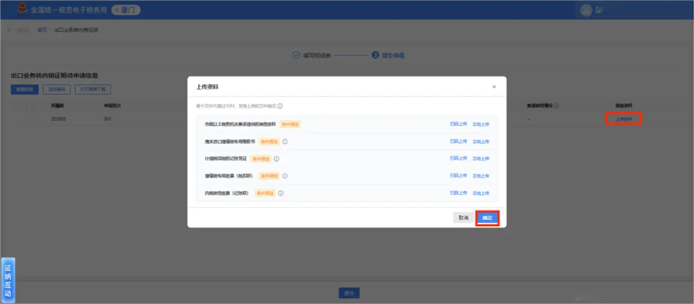Click info icon next to 数据自检情况 column
The width and height of the screenshot is (694, 304).
pos(556,106)
